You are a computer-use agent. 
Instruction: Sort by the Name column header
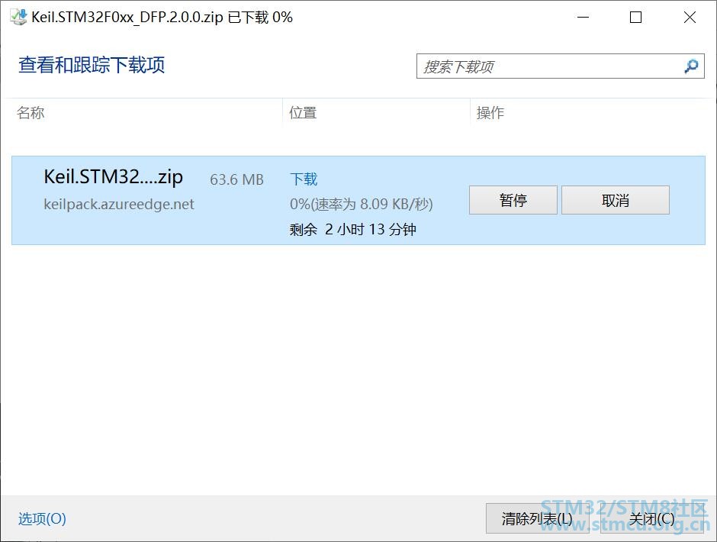[31, 113]
